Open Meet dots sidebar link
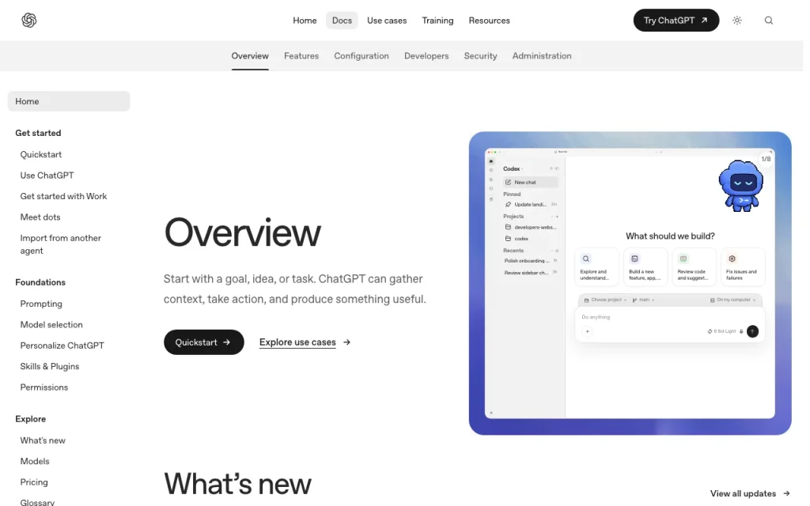This screenshot has width=810, height=506. point(40,217)
